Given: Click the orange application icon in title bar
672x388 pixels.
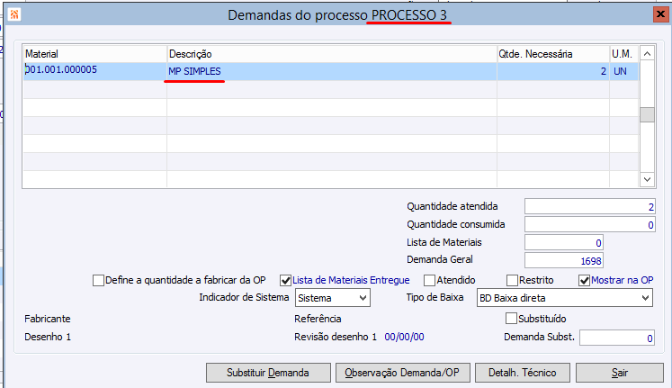Looking at the screenshot, I should click(x=14, y=14).
